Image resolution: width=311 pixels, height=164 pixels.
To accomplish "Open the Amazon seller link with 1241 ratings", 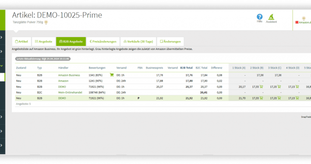I will [63, 81].
